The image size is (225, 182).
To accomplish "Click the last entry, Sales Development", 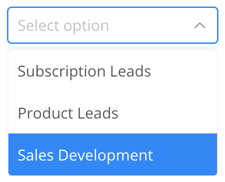I will [112, 154].
